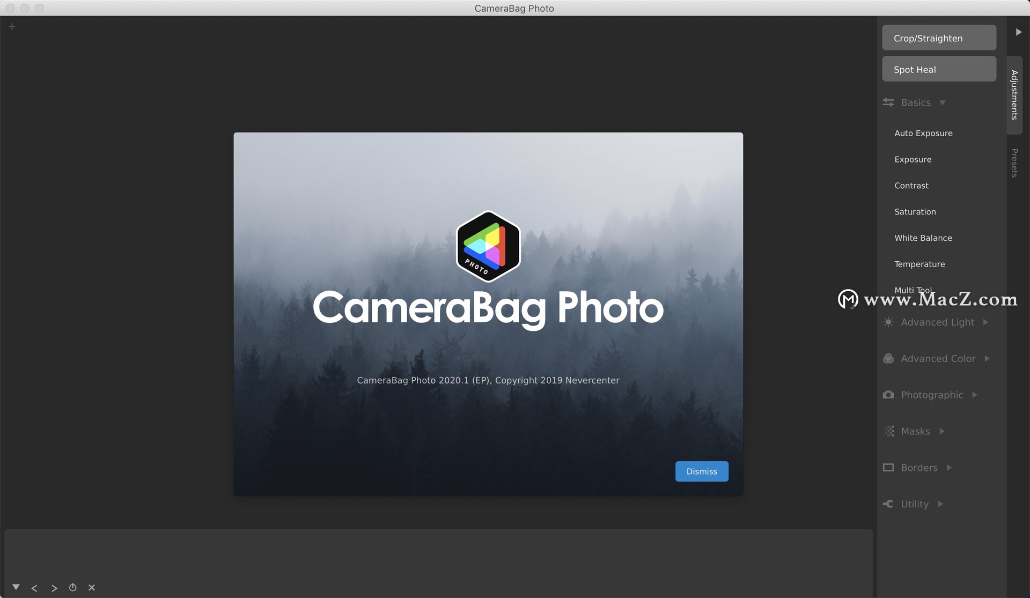
Task: Click the power toggle icon in bottom tray
Action: click(73, 587)
